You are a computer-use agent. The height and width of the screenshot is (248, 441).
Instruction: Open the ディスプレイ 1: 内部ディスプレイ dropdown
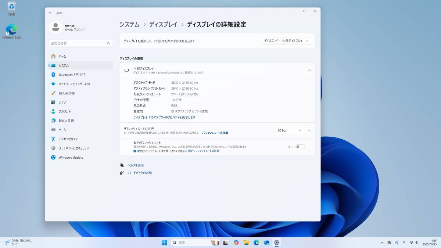coord(286,41)
